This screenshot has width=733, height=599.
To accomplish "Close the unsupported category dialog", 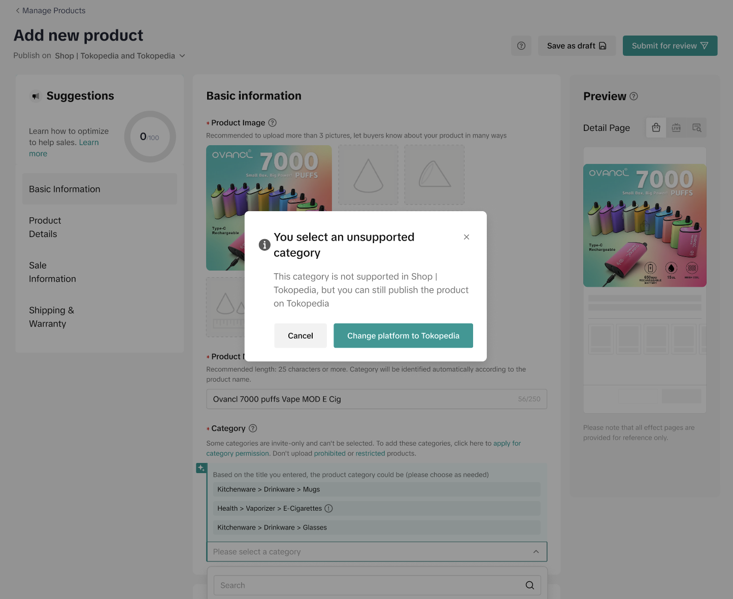I will pyautogui.click(x=467, y=237).
